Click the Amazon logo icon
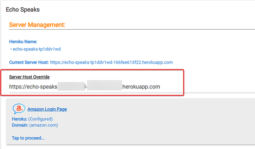Viewport: 255px width, 149px height. click(18, 109)
